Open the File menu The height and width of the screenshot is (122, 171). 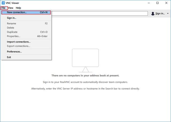point(3,8)
